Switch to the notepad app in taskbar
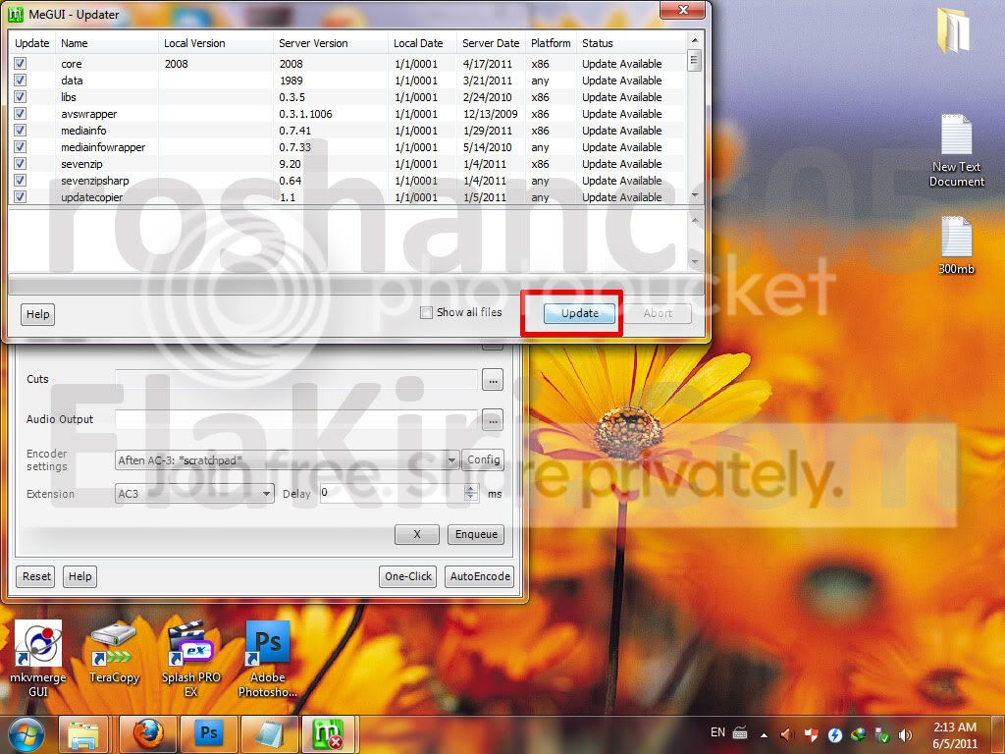This screenshot has width=1005, height=754. tap(269, 734)
